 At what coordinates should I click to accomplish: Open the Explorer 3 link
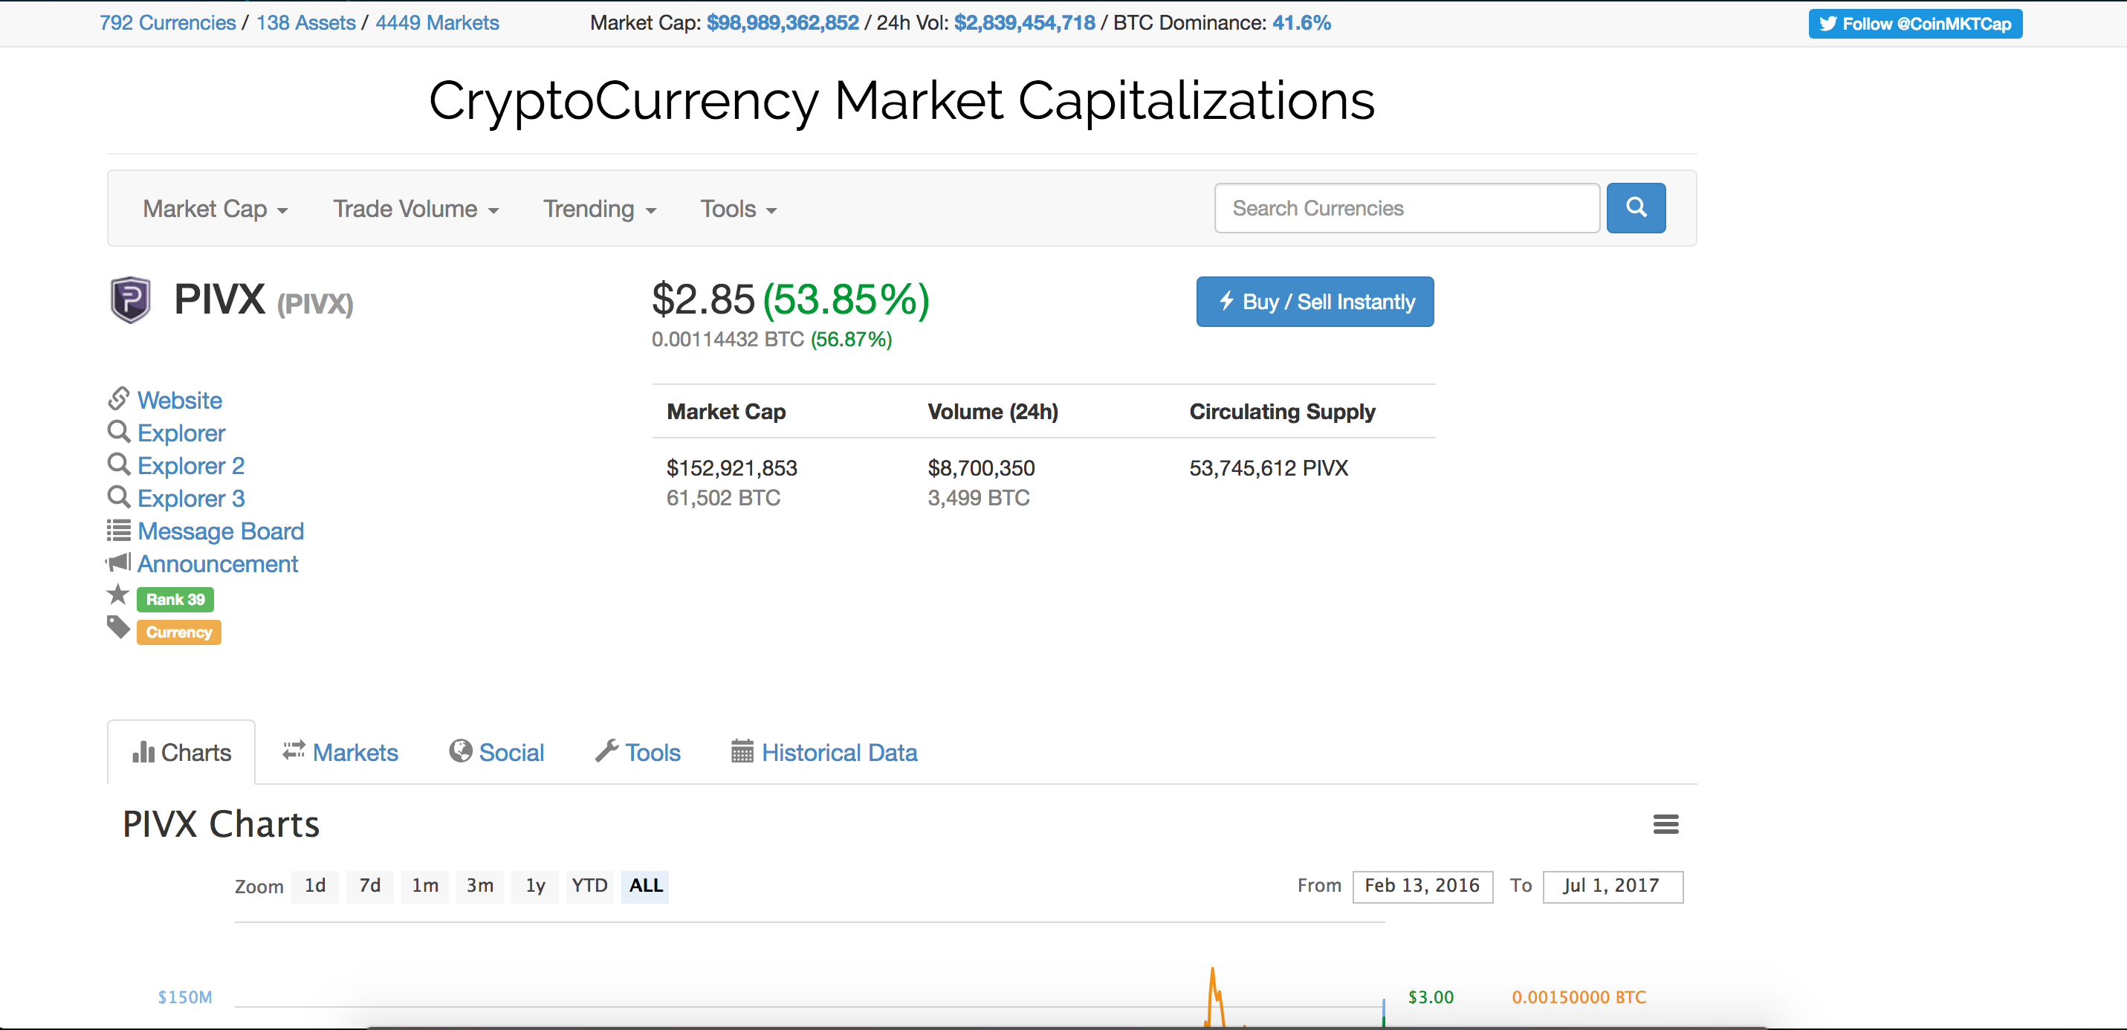191,498
